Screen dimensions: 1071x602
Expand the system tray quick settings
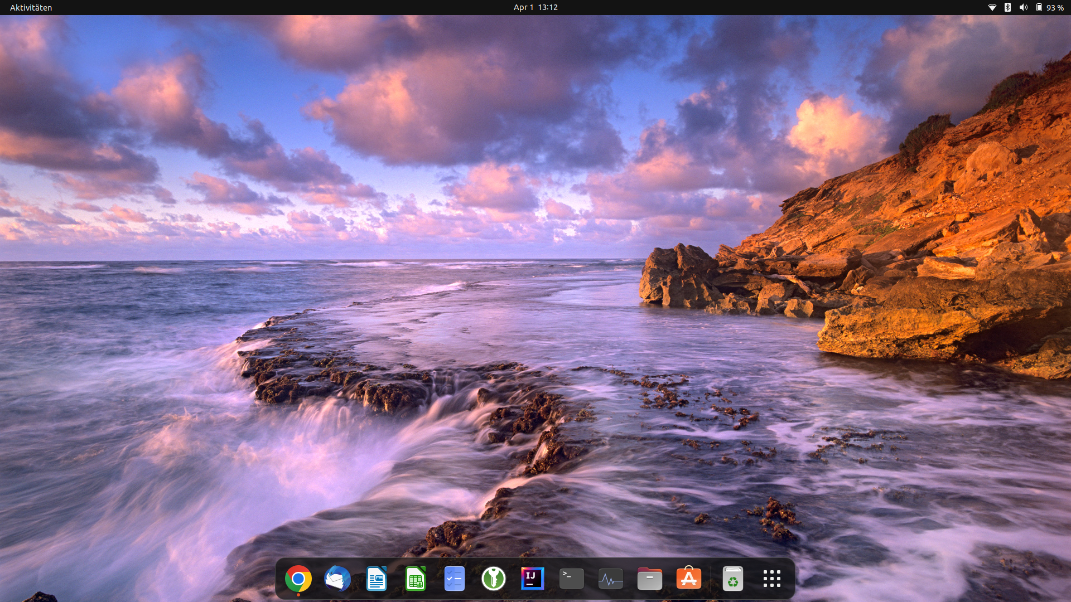(x=1024, y=7)
